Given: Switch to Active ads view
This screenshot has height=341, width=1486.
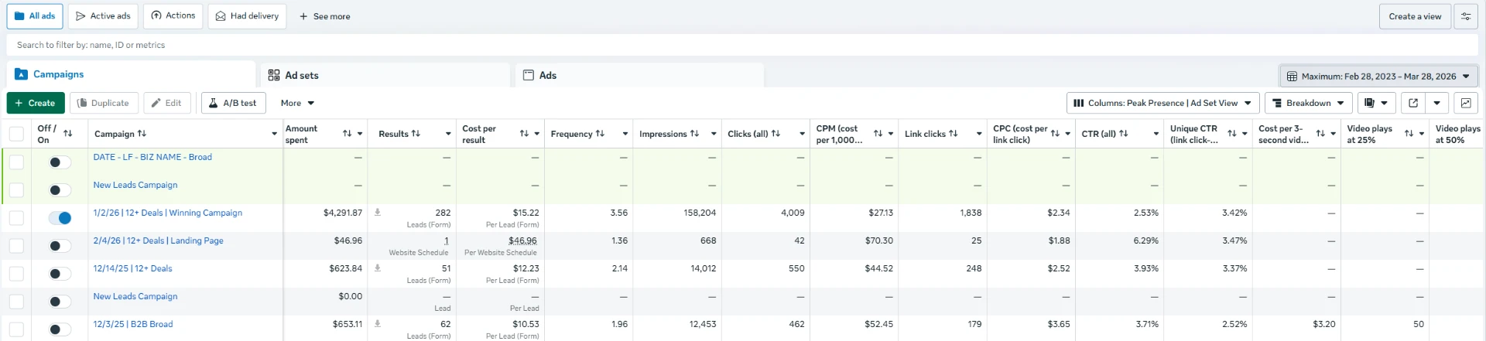Looking at the screenshot, I should [x=103, y=16].
